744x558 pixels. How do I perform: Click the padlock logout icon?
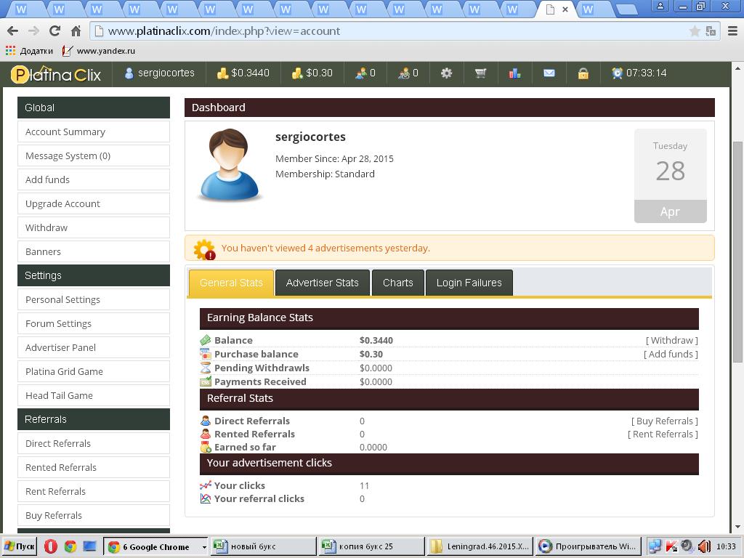[x=583, y=73]
